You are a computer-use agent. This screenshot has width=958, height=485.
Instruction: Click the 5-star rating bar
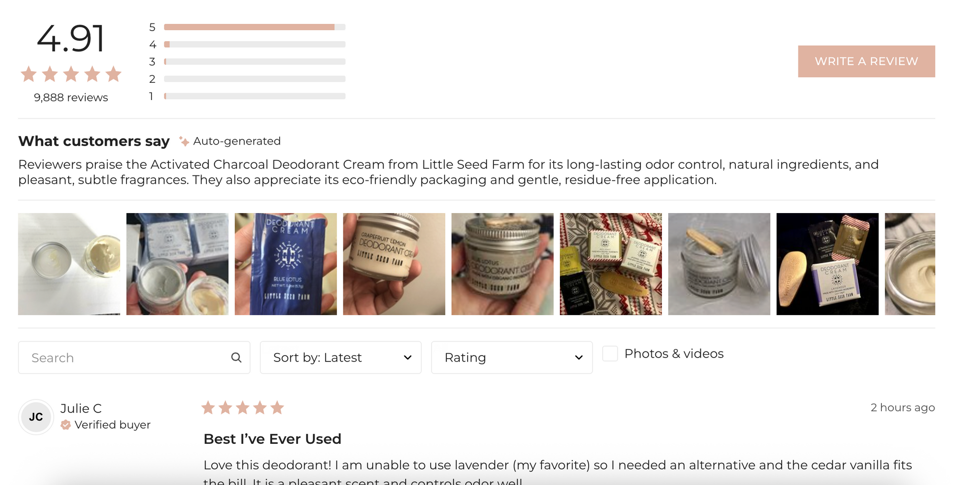point(254,27)
